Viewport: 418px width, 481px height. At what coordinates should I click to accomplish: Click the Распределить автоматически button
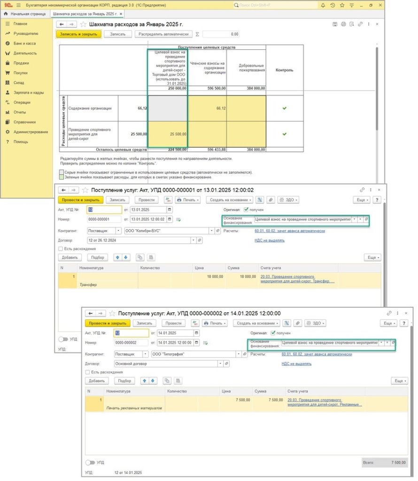point(163,34)
